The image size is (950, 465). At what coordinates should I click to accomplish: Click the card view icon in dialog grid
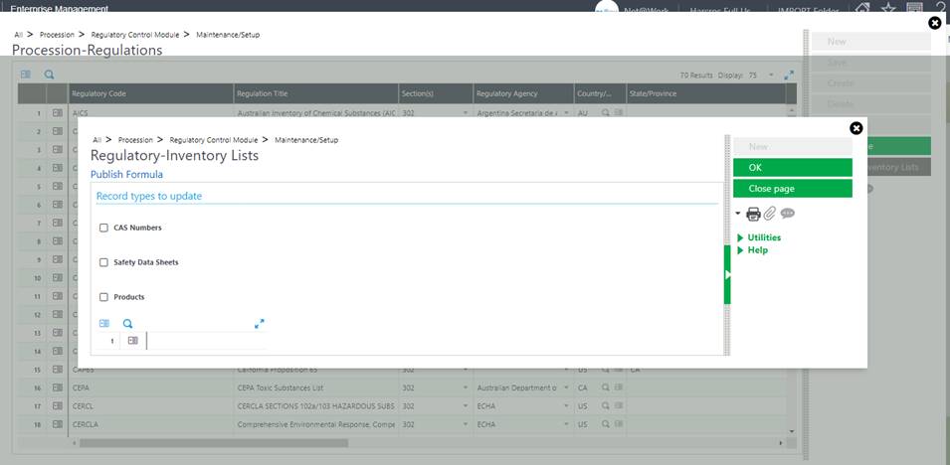104,323
